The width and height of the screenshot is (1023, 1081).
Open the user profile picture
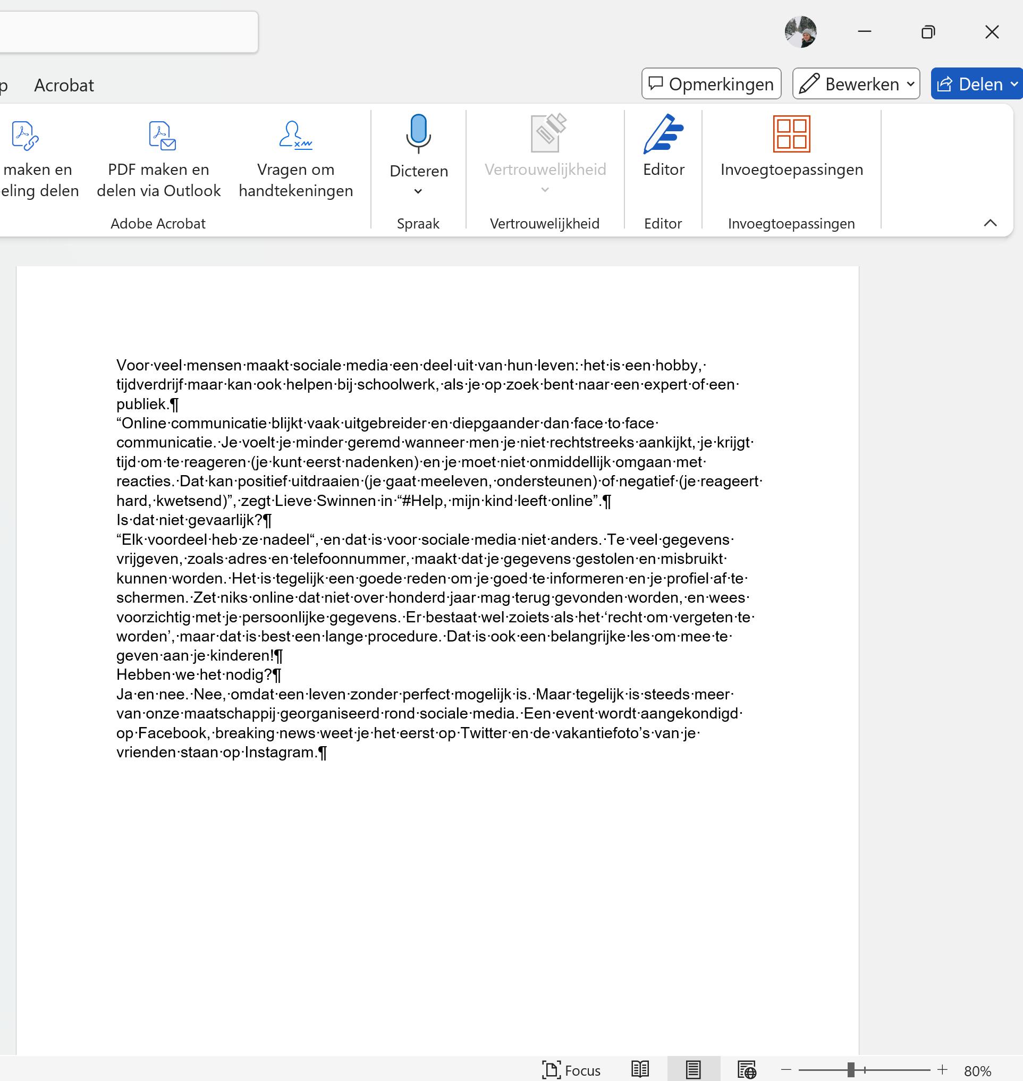click(x=800, y=32)
